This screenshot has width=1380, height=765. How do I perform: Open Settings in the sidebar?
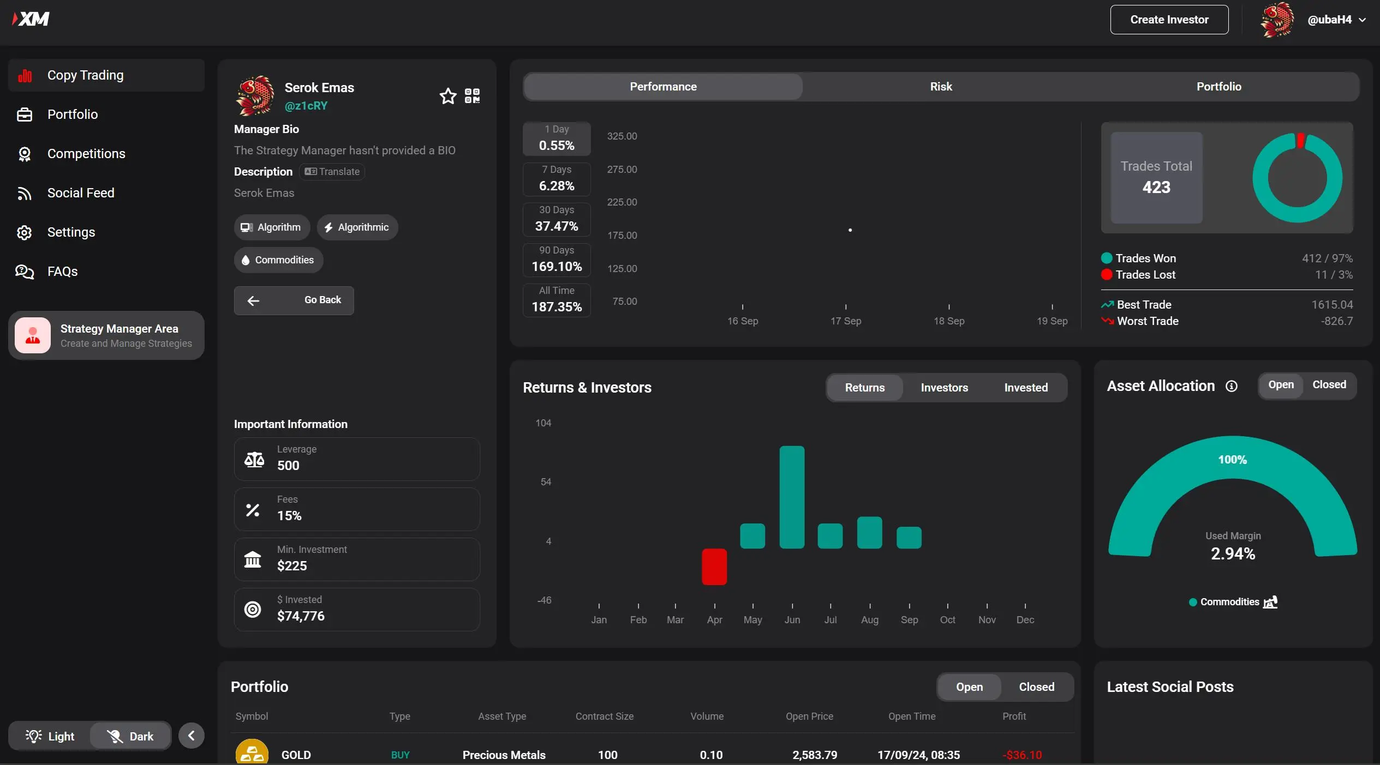pos(106,232)
